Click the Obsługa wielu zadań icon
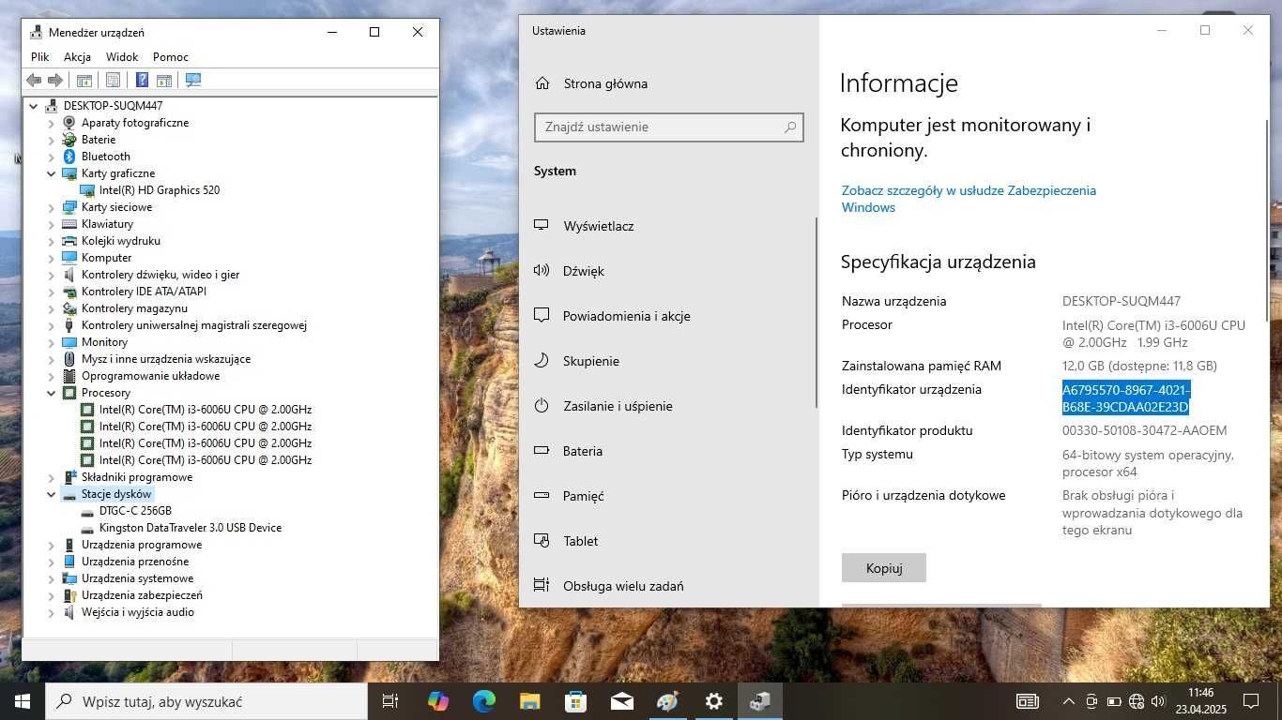Viewport: 1282px width, 720px height. (542, 586)
